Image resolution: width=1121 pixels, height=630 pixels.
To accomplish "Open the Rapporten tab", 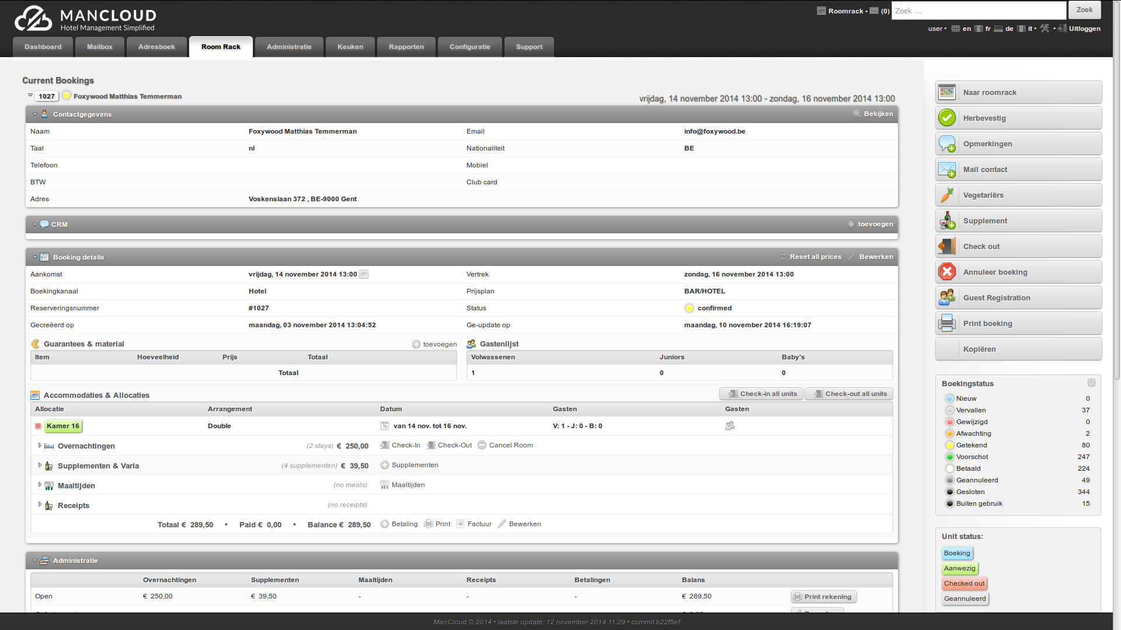I will (x=406, y=47).
